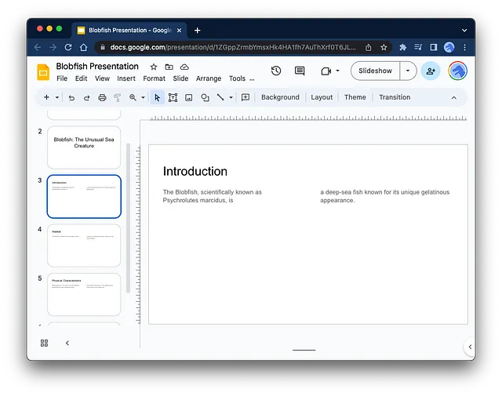Select slide 5 Physical Characteristics thumbnail
This screenshot has height=396, width=502.
tap(84, 295)
